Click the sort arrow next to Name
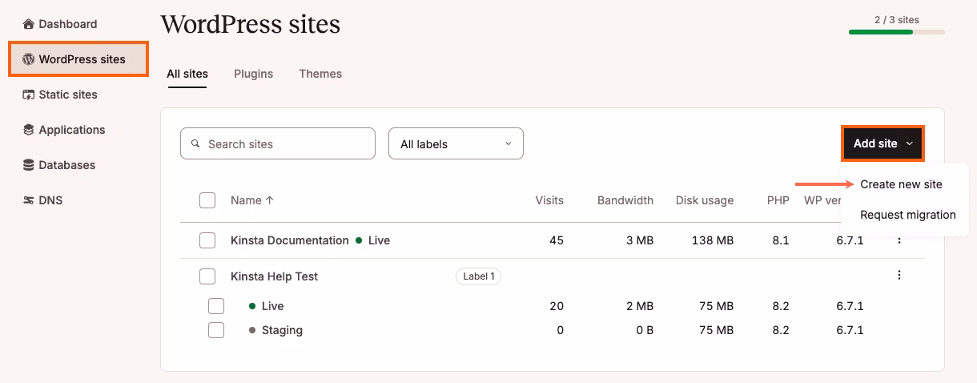The height and width of the screenshot is (383, 977). point(270,200)
